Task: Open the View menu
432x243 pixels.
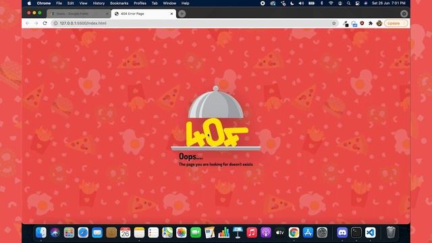Action: [83, 3]
